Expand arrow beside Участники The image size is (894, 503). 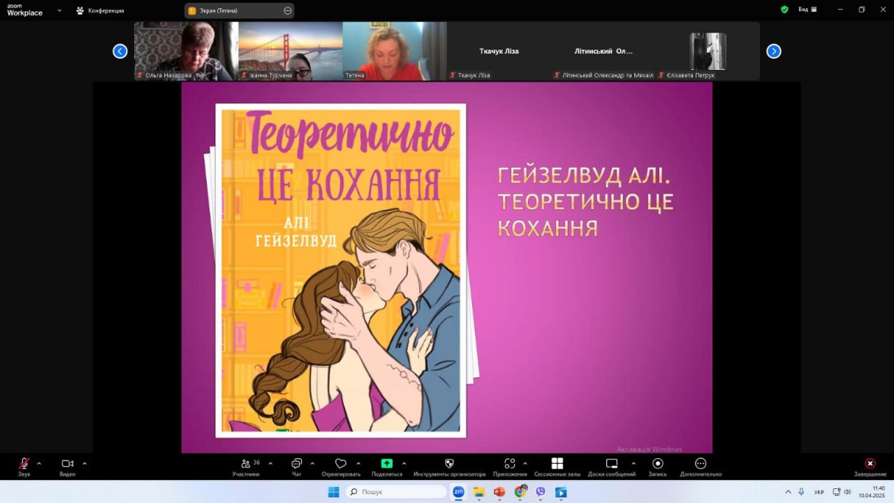(x=270, y=463)
